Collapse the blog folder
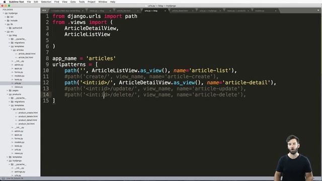322x181 pixels. coord(8,35)
